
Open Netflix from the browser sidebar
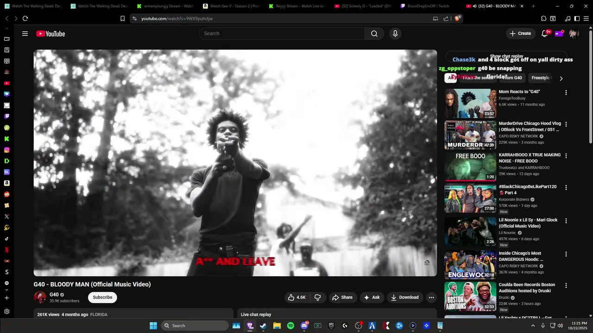coord(6,250)
